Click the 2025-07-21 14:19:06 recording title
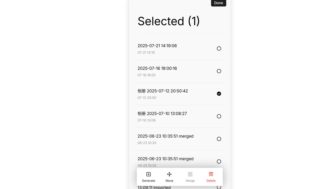 (x=157, y=46)
